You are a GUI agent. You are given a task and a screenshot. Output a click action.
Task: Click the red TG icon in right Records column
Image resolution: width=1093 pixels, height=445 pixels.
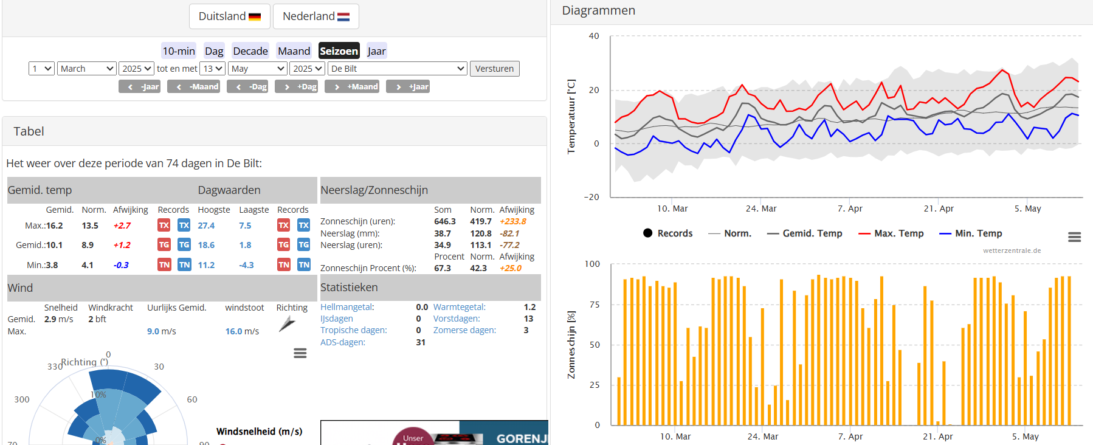click(x=284, y=245)
